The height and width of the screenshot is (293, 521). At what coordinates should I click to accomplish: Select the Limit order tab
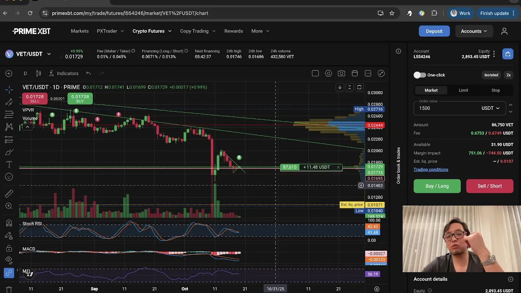click(x=463, y=90)
